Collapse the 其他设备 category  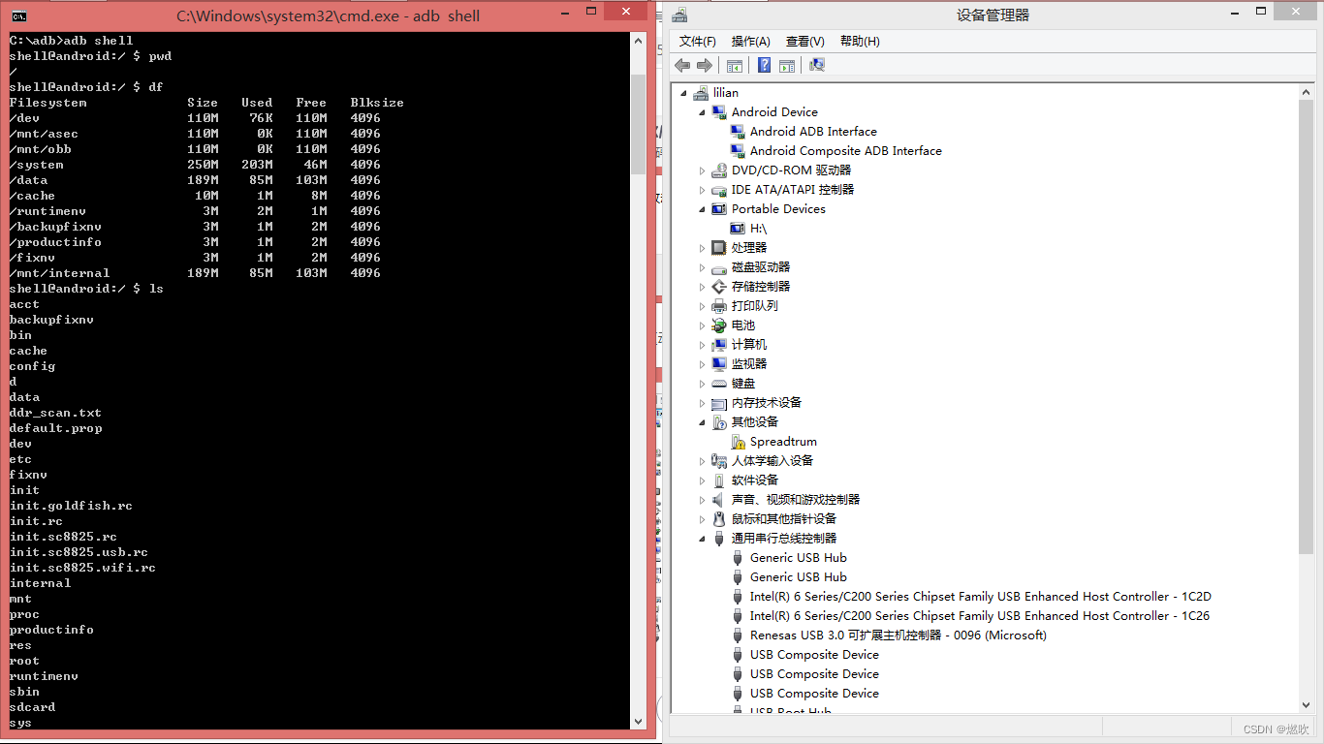pos(703,422)
